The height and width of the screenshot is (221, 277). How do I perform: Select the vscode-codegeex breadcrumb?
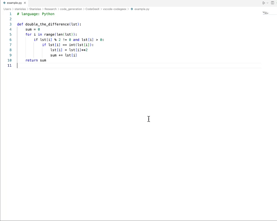point(114,9)
